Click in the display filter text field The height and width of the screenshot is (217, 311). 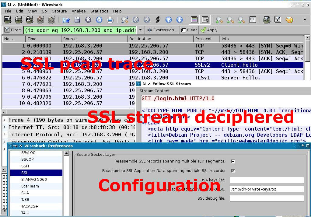tap(80, 30)
